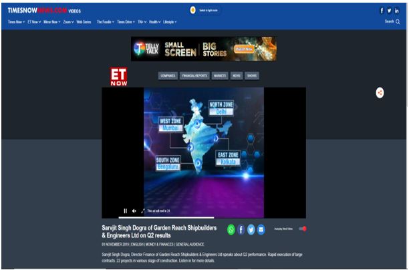The image size is (409, 270).
Task: Open Twitter page from the header icon
Action: 389,11
